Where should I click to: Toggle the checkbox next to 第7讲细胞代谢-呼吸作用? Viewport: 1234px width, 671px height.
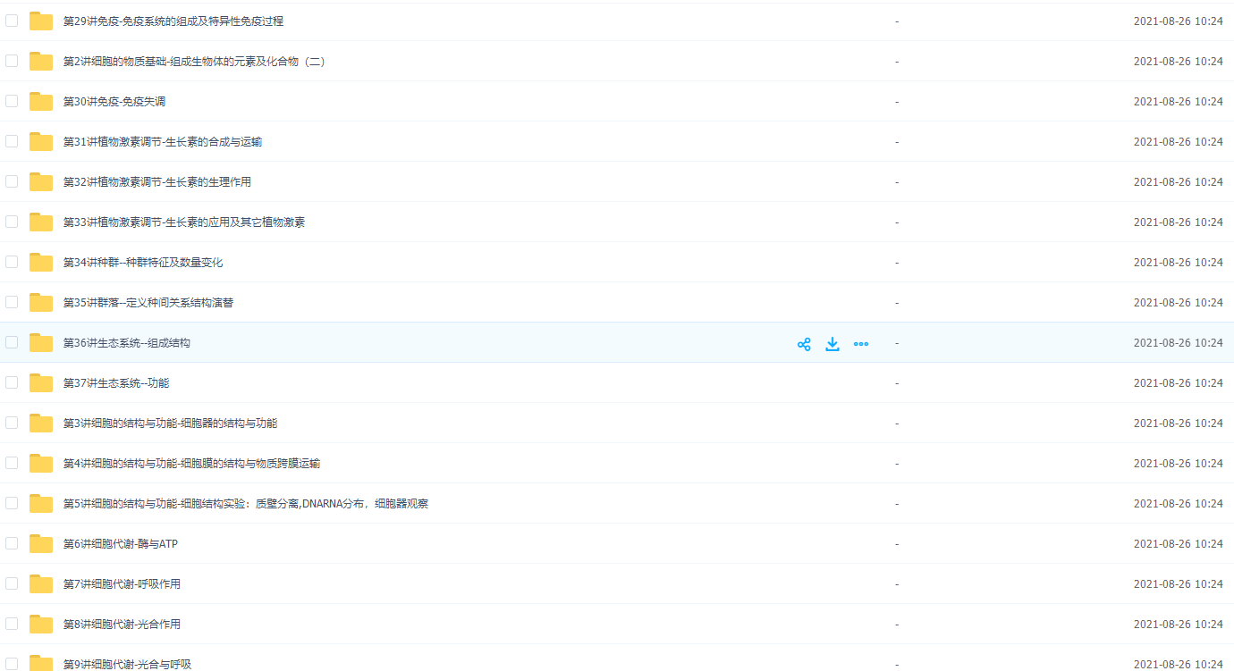[12, 583]
